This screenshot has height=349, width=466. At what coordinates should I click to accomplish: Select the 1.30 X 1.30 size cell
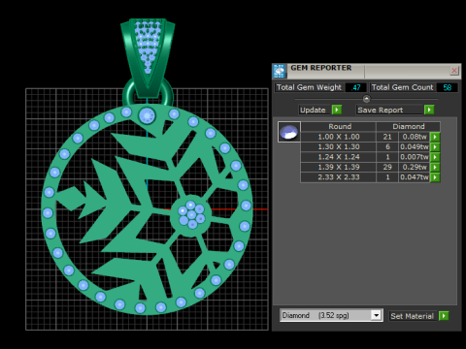click(x=339, y=147)
